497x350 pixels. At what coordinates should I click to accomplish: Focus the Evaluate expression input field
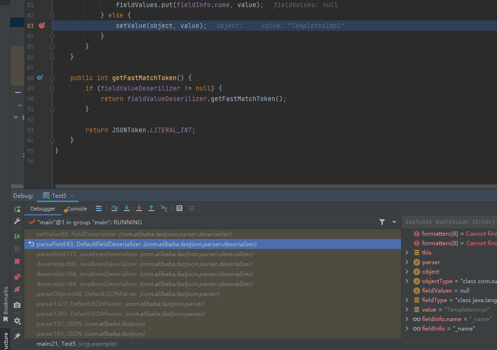[450, 222]
